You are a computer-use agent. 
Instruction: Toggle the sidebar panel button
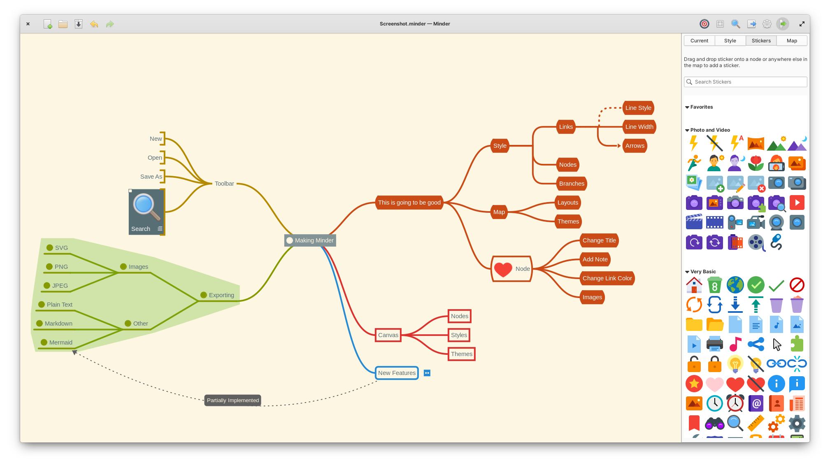[x=783, y=24]
